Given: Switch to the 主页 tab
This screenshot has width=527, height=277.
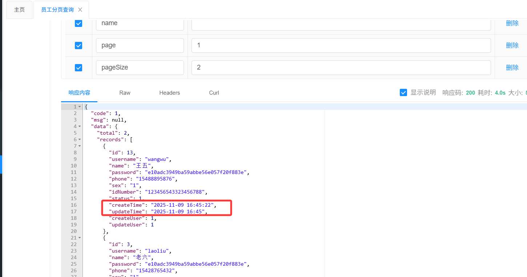Looking at the screenshot, I should (19, 10).
